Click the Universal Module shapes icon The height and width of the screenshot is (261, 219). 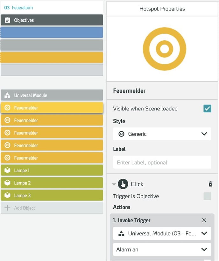[x=7, y=95]
